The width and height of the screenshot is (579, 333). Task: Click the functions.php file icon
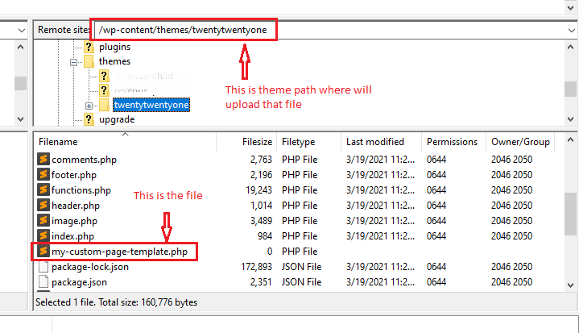(x=43, y=190)
